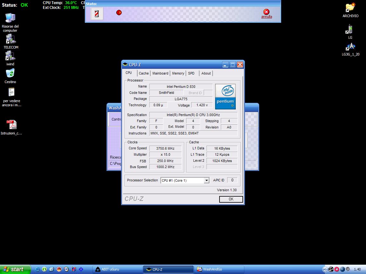Click the L1 Trace value '12 Kµops'
The height and width of the screenshot is (274, 366).
click(222, 154)
